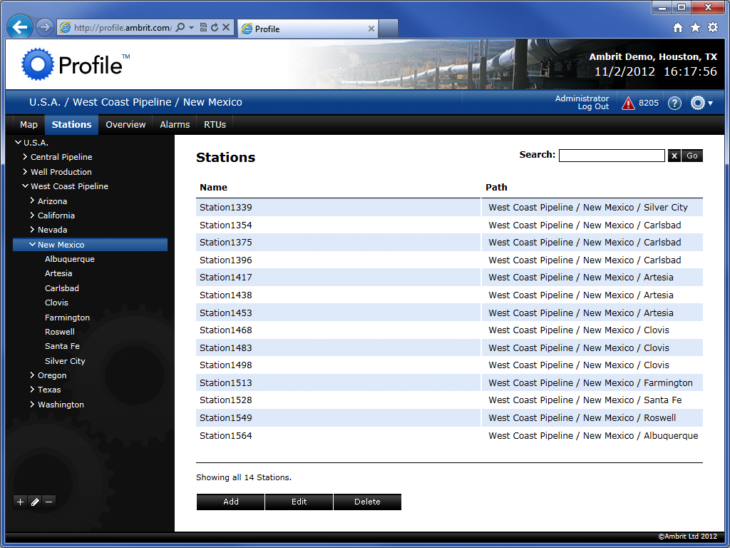This screenshot has width=730, height=548.
Task: Expand the Texas tree node
Action: point(32,389)
